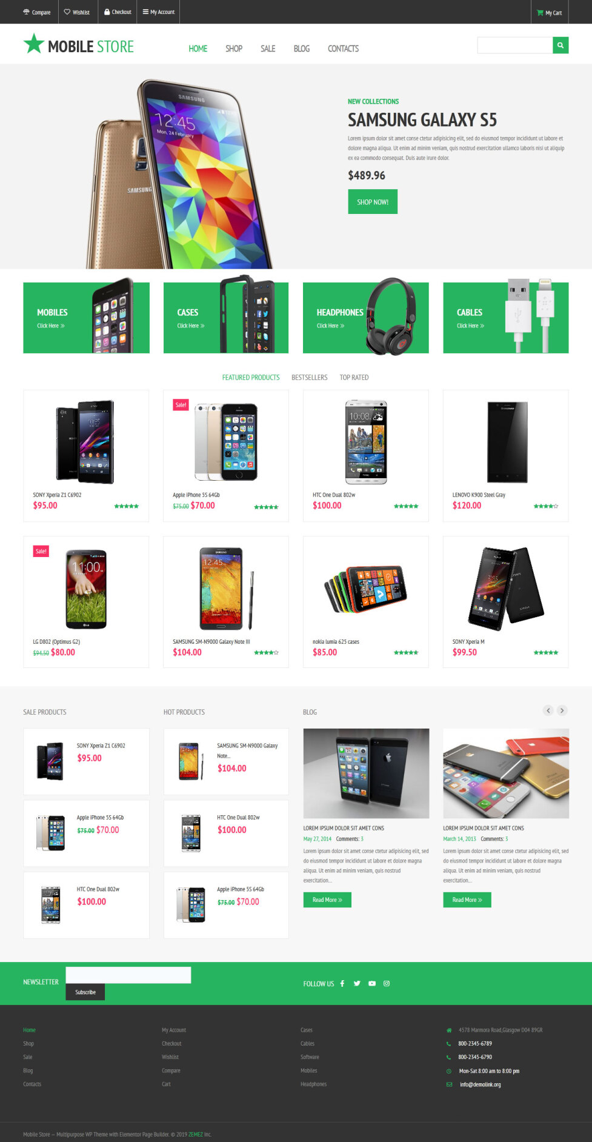The height and width of the screenshot is (1142, 592).
Task: Click the YouTube follow icon
Action: tap(372, 983)
